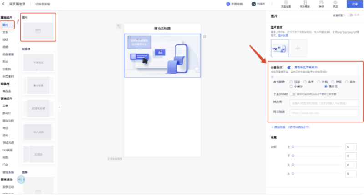Click the 保存 save icon

coord(321,3)
